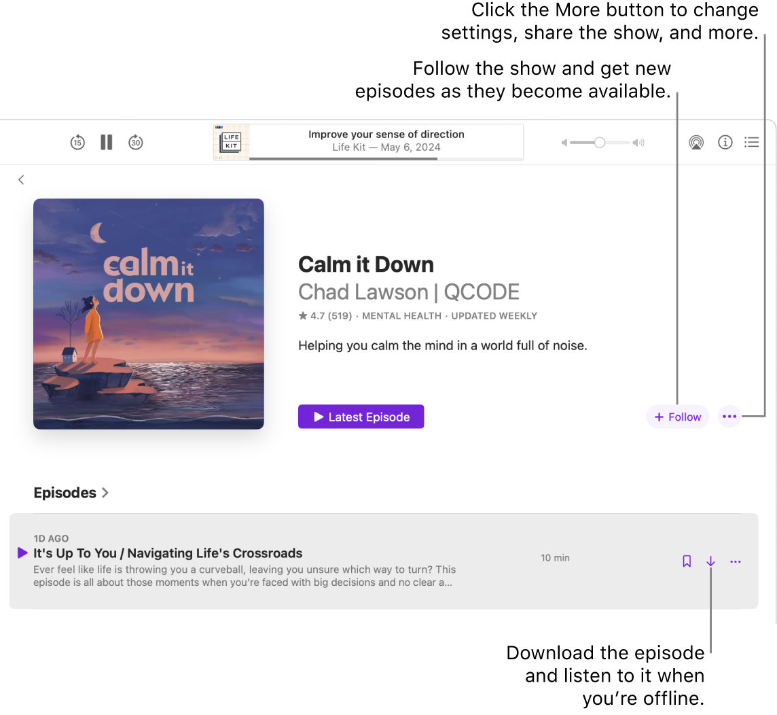This screenshot has height=715, width=777.
Task: Click the 'Life Kit — May 6, 2024' subtitle
Action: pos(386,147)
